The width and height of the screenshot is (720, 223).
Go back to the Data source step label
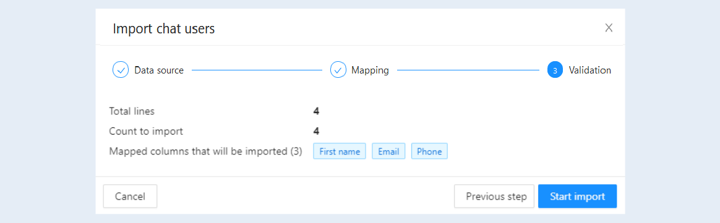tap(159, 70)
